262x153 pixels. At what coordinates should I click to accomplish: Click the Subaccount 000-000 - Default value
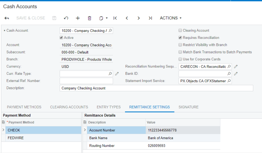click(x=86, y=52)
